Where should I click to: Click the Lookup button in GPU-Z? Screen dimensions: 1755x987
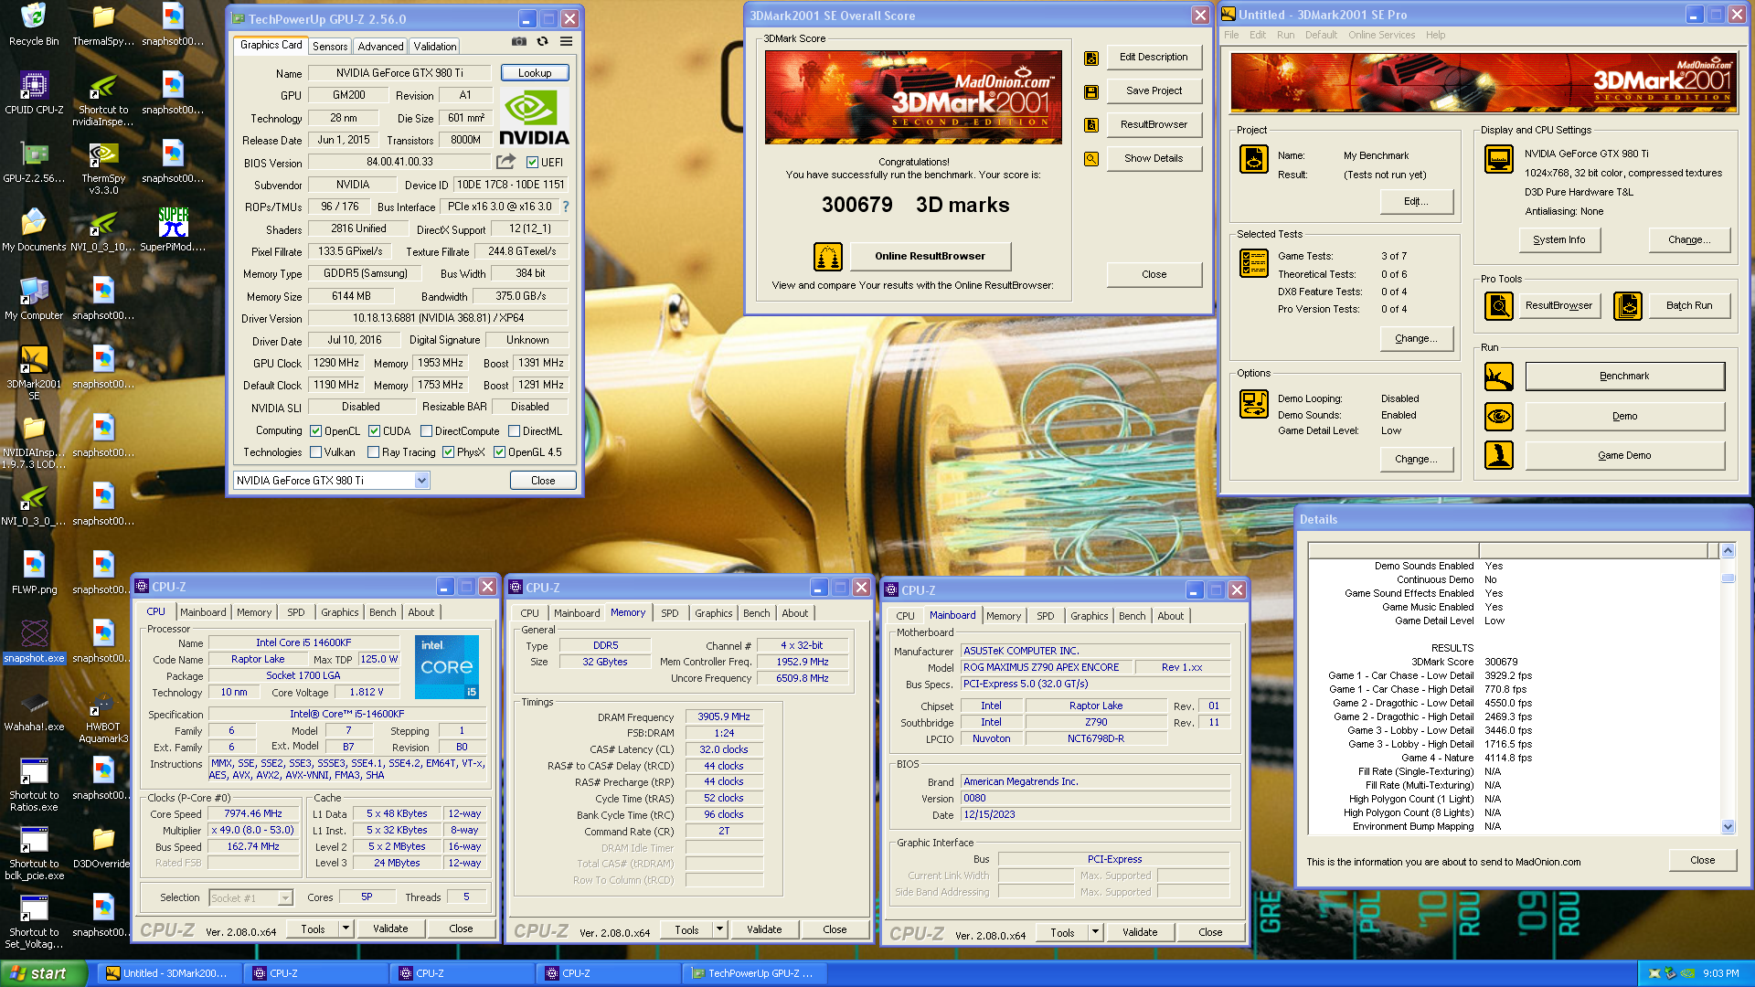(x=535, y=73)
